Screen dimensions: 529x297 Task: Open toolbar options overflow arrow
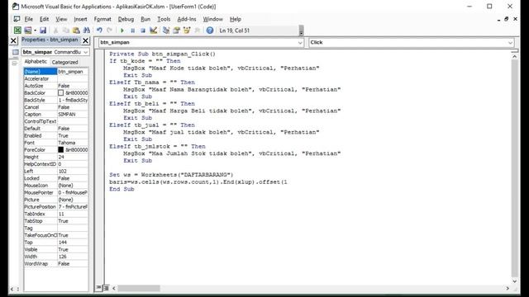coord(301,31)
